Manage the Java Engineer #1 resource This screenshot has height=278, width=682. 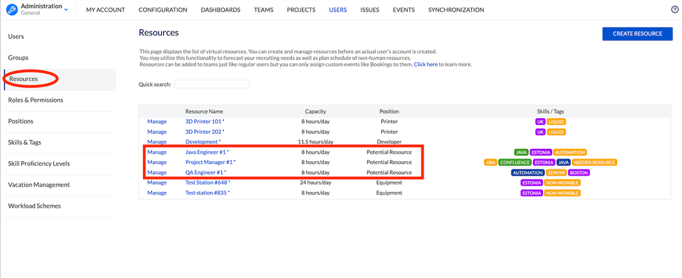tap(157, 152)
